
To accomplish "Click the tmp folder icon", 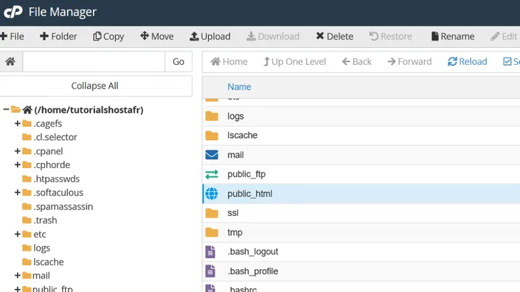I will [x=211, y=232].
